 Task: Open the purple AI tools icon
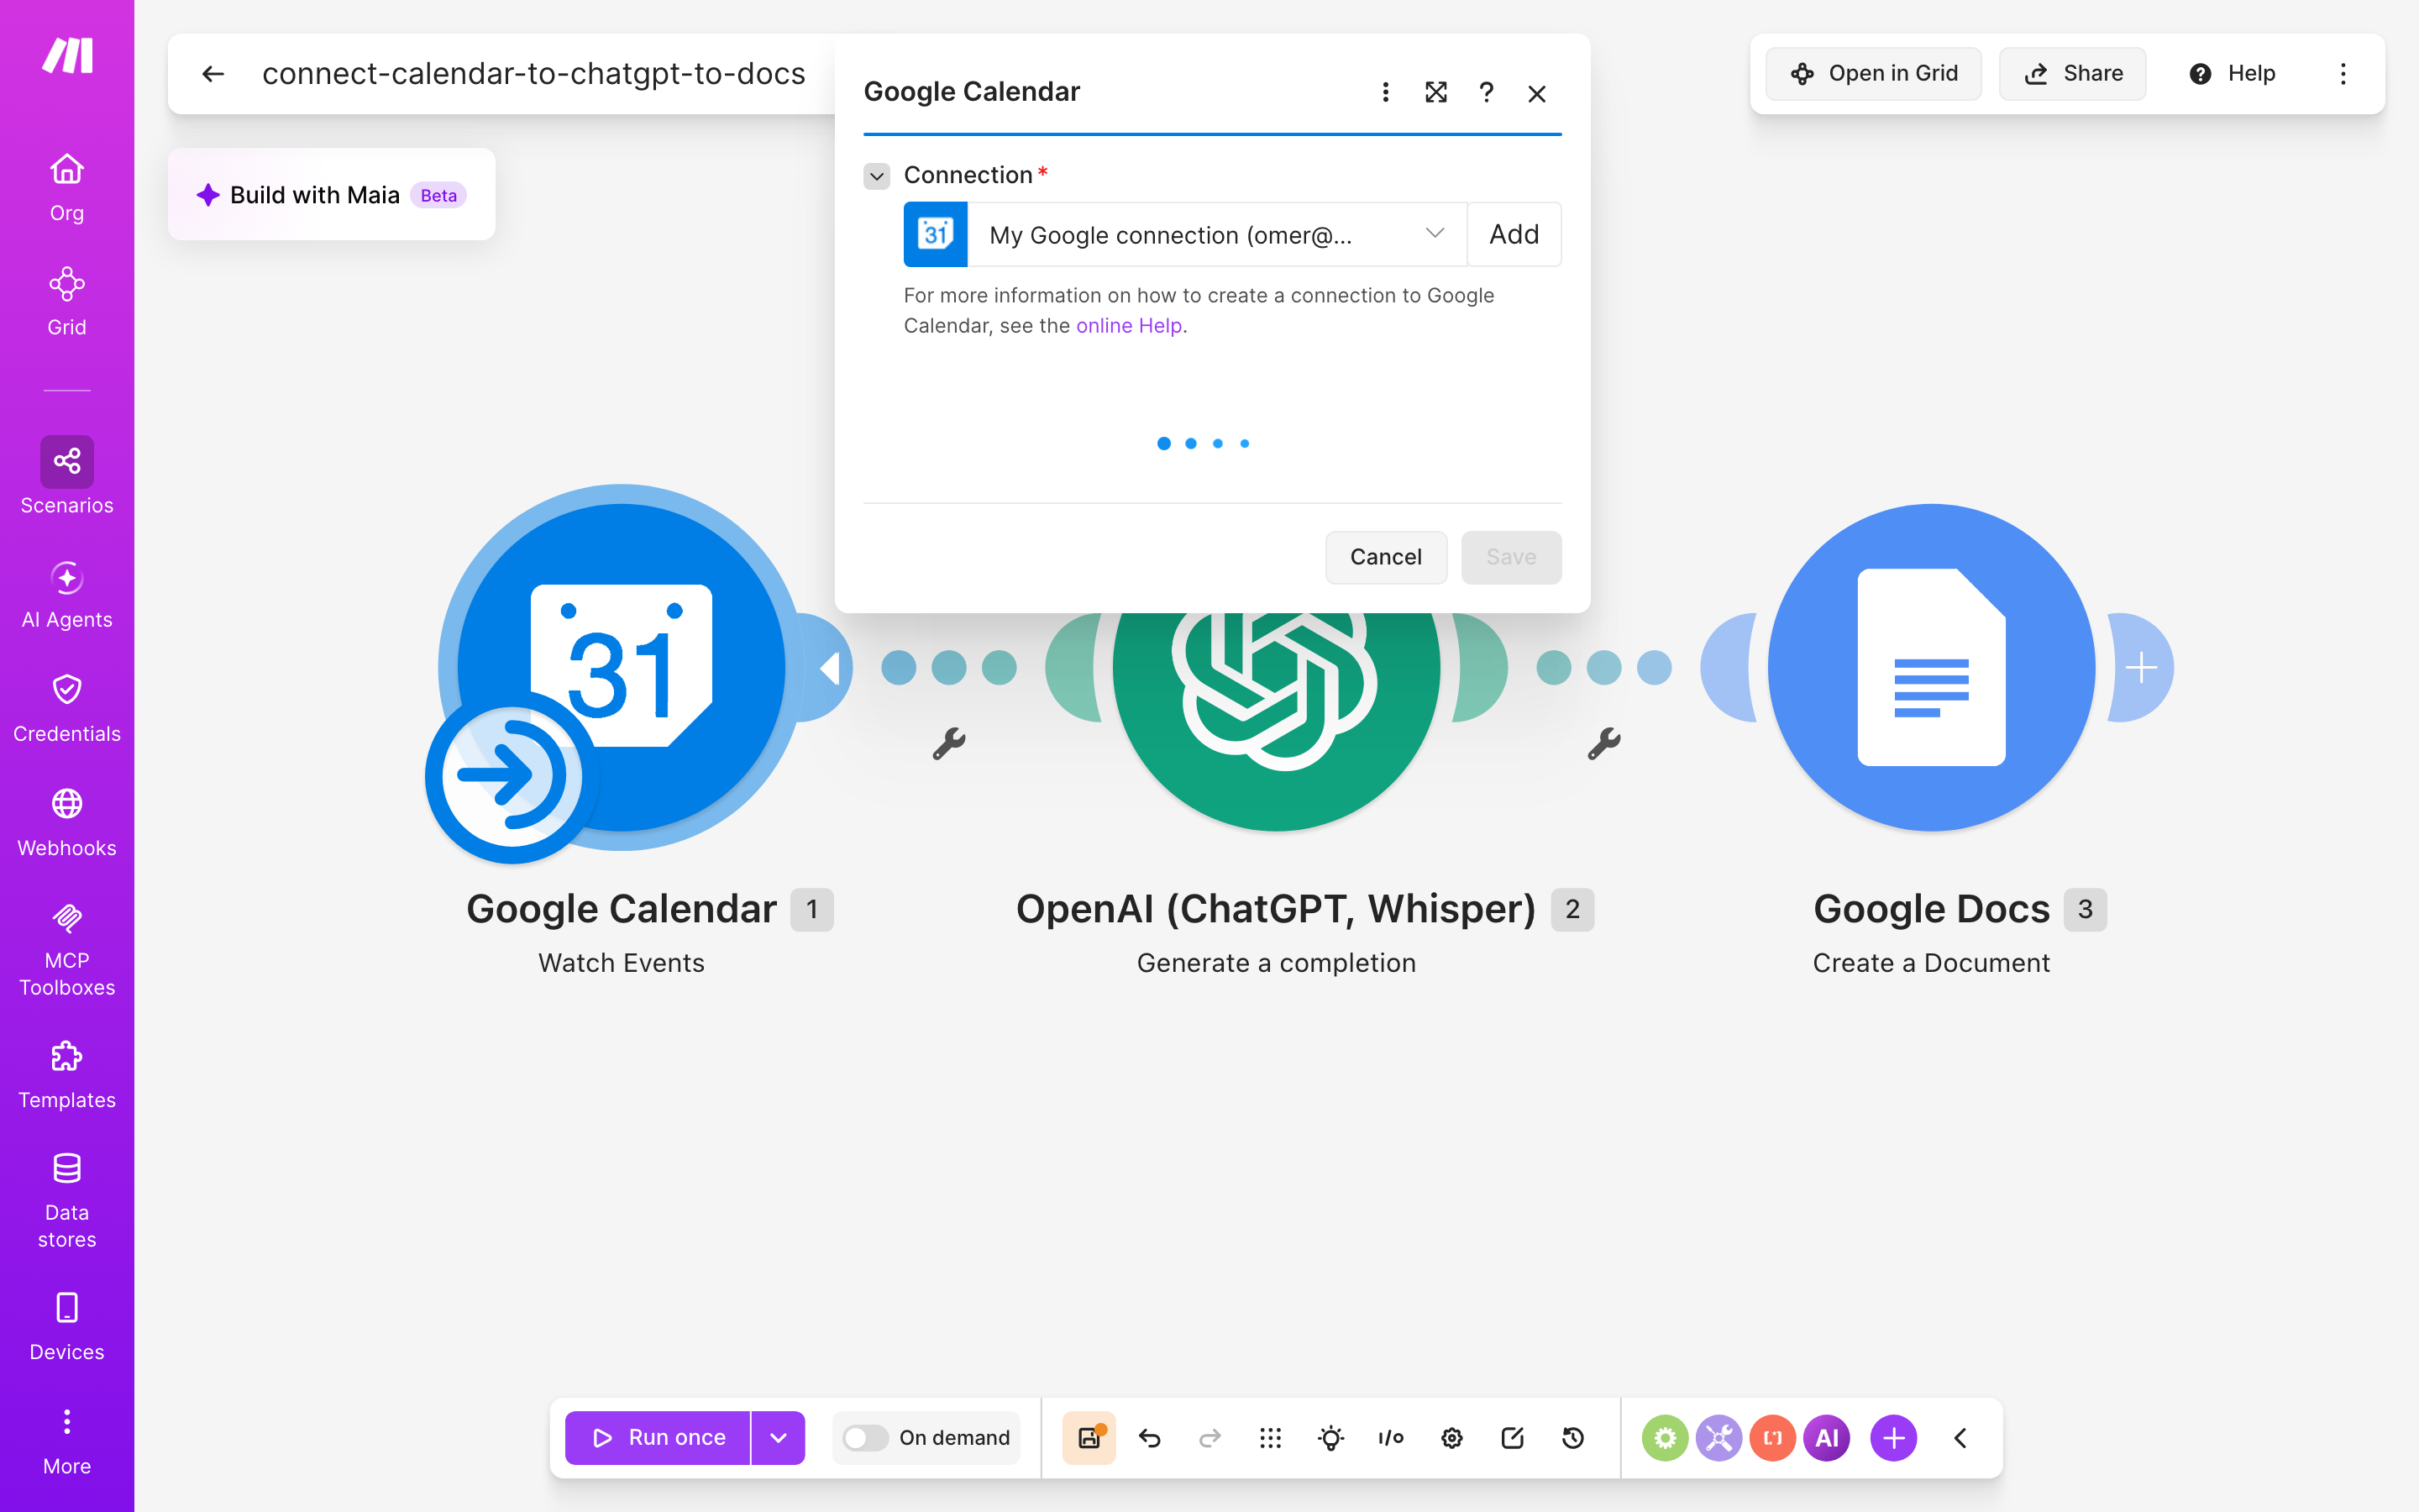coord(1826,1438)
